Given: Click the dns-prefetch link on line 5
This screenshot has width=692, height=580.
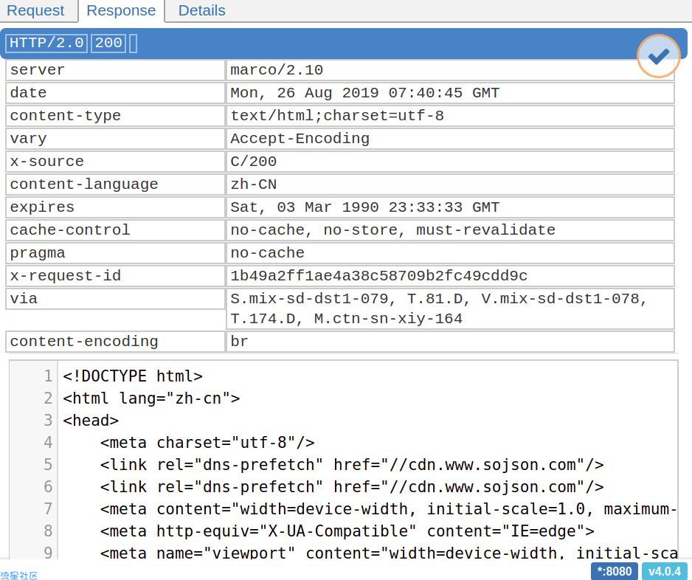Looking at the screenshot, I should [x=352, y=464].
